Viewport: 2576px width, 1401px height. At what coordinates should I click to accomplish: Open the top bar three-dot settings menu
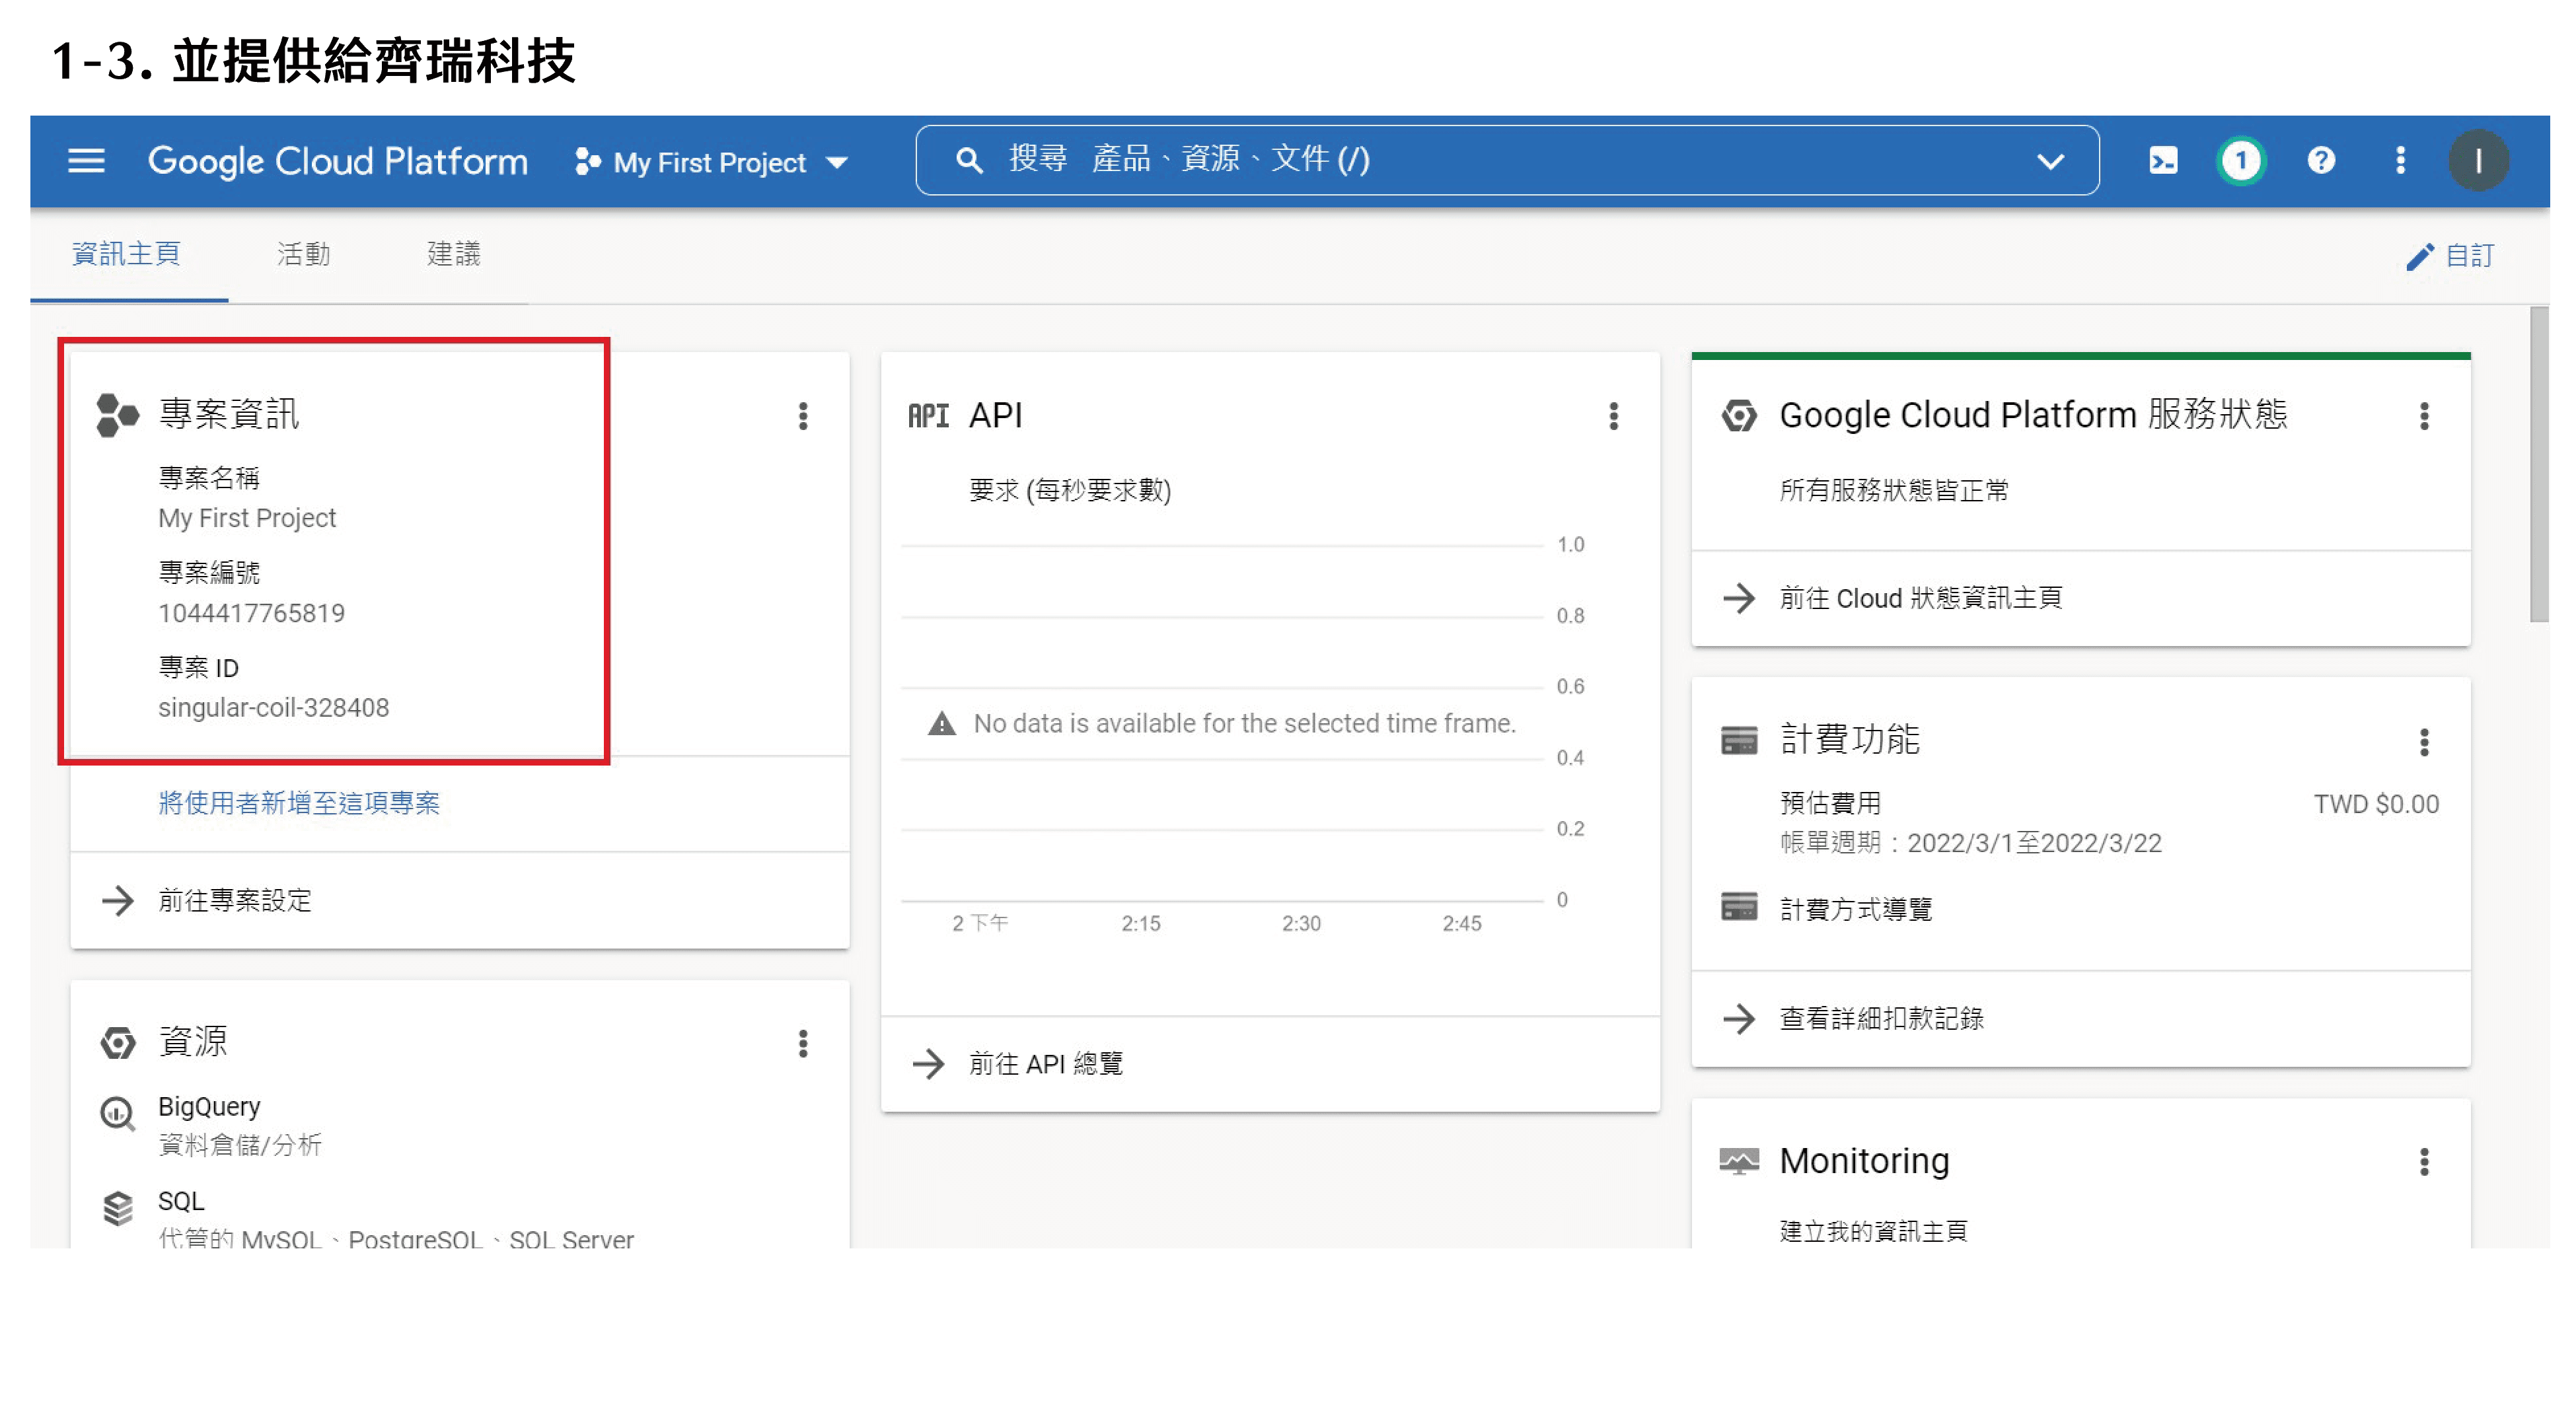(x=2400, y=161)
